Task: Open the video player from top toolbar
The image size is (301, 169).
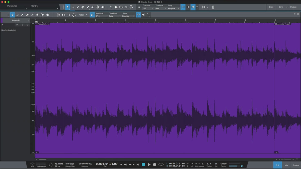Action: 213,7
